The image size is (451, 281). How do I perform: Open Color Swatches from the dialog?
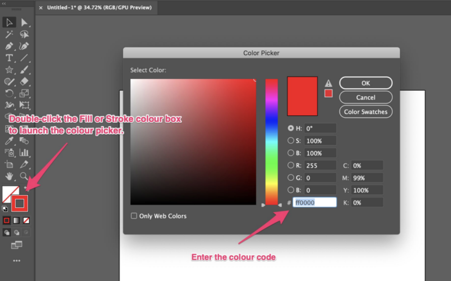click(365, 112)
